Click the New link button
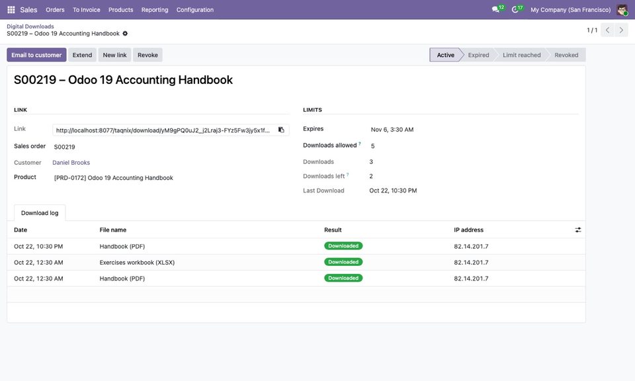 tap(114, 55)
